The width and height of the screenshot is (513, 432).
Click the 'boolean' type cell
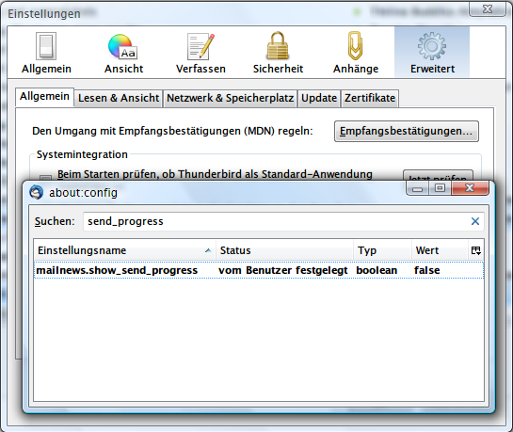(x=377, y=270)
